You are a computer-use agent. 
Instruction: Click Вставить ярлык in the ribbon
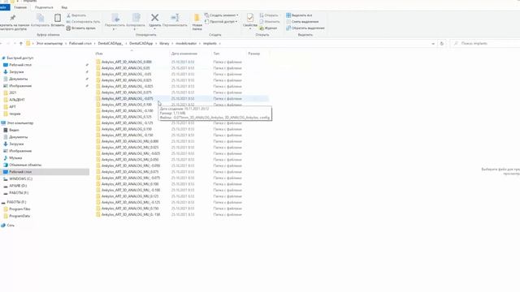[81, 28]
